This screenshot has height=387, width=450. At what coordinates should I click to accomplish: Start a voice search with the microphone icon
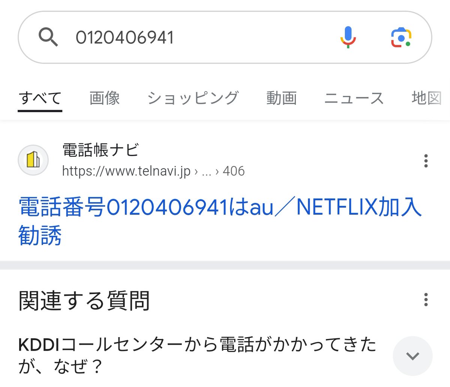click(348, 37)
